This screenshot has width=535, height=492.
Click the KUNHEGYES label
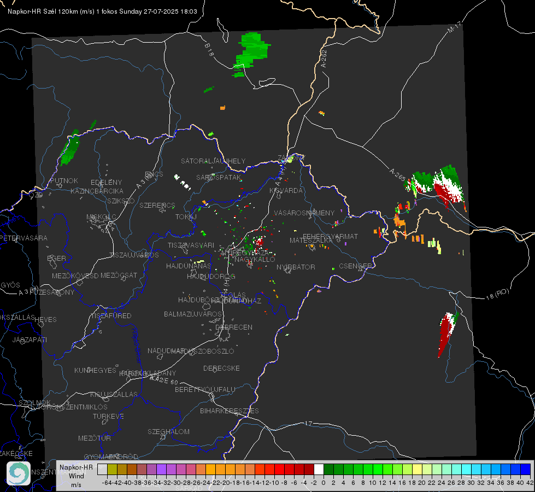[x=95, y=371]
